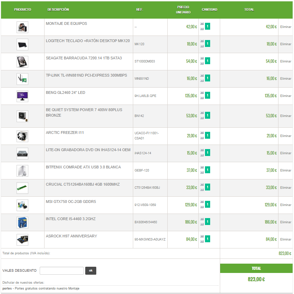Apply discount voucher with ok button
Viewport: 294px width, 294px height.
[x=91, y=271]
